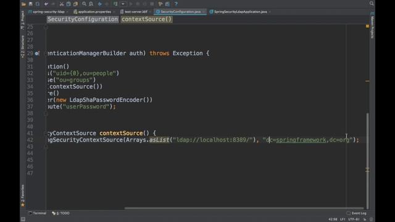Click the Forward navigation arrow icon

pos(107,4)
